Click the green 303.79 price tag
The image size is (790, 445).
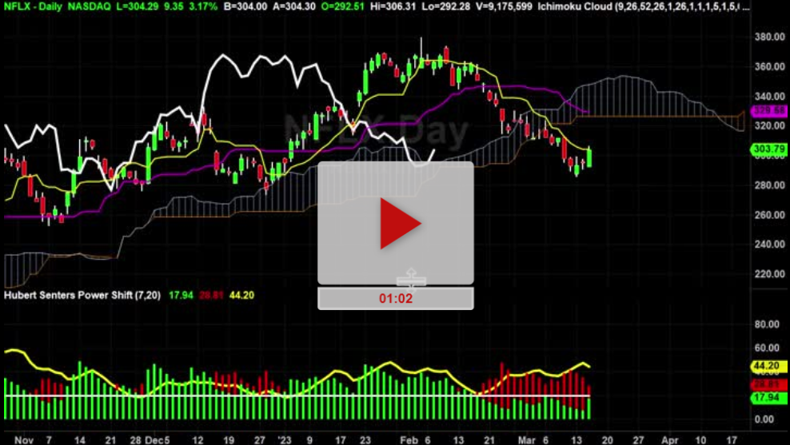[x=769, y=149]
